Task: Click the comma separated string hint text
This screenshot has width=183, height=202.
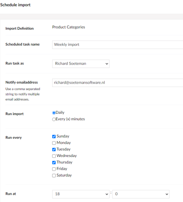Action: tap(23, 94)
